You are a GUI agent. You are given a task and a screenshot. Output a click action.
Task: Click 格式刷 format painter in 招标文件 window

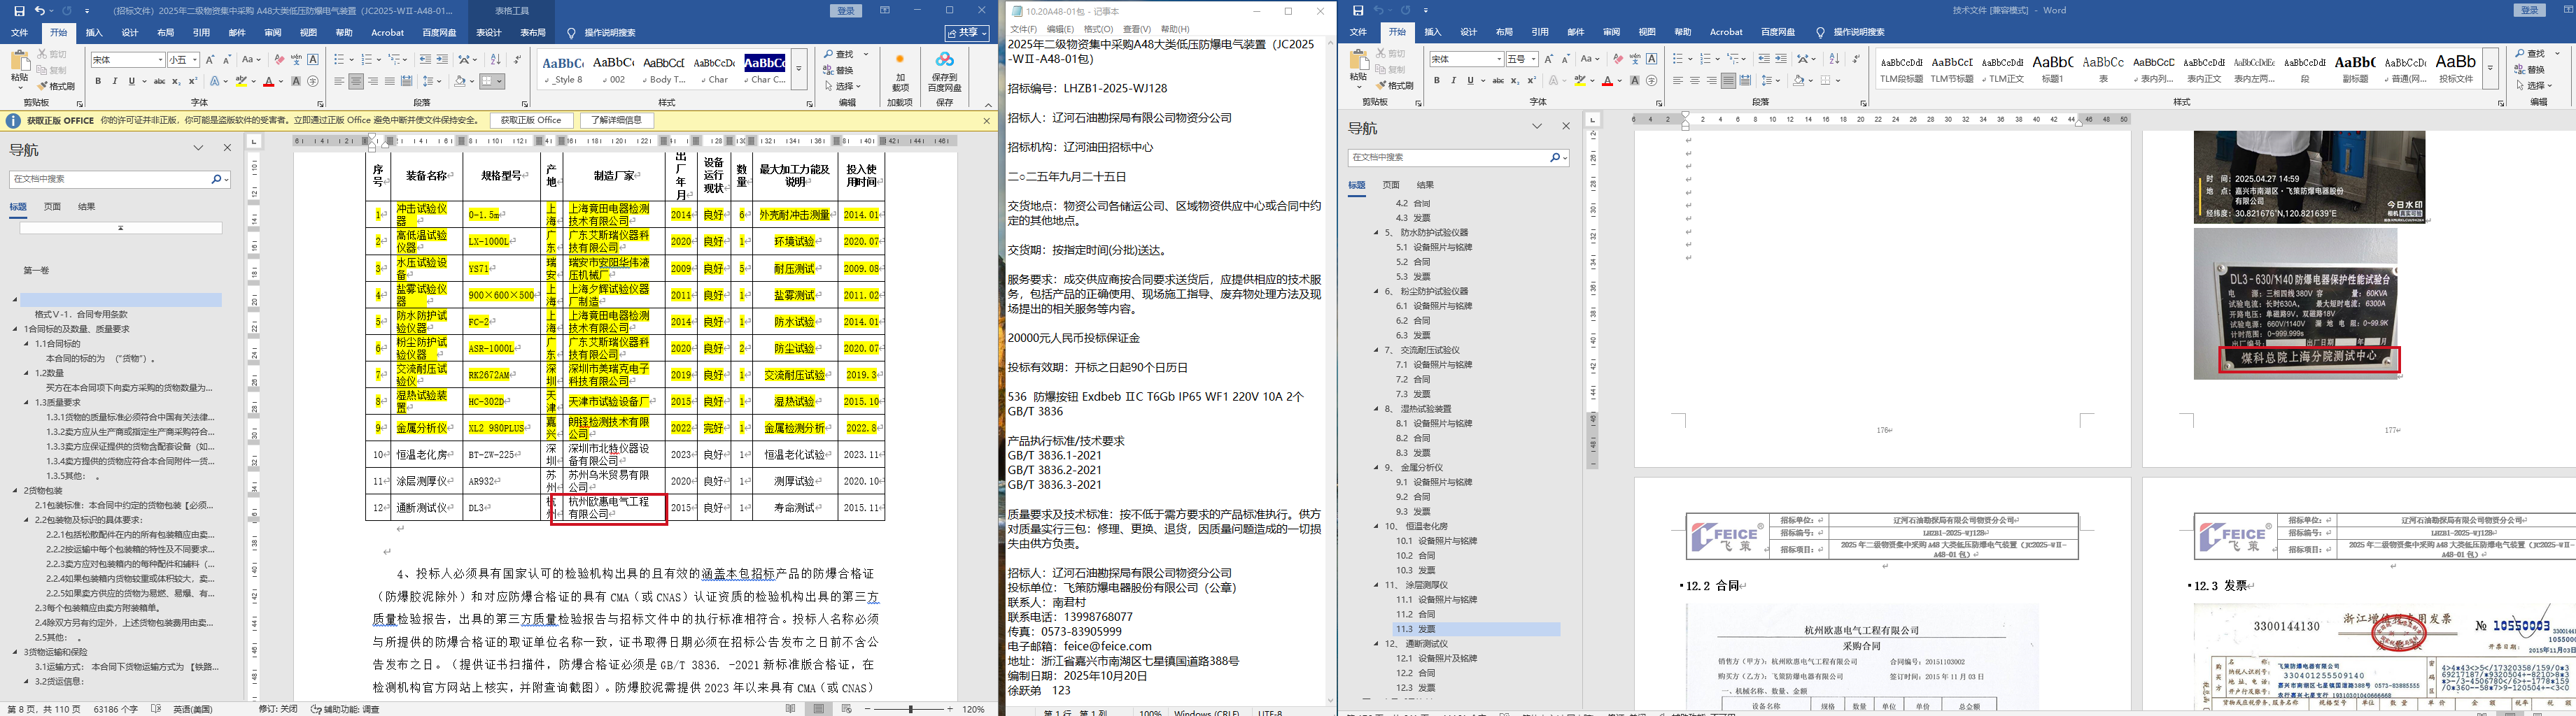click(x=57, y=86)
